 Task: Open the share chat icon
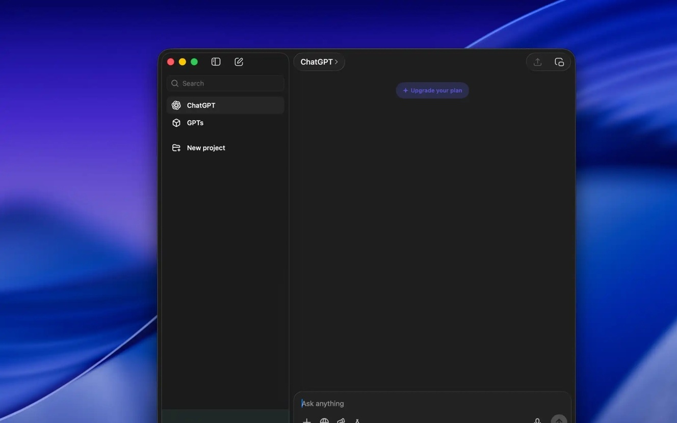[537, 62]
